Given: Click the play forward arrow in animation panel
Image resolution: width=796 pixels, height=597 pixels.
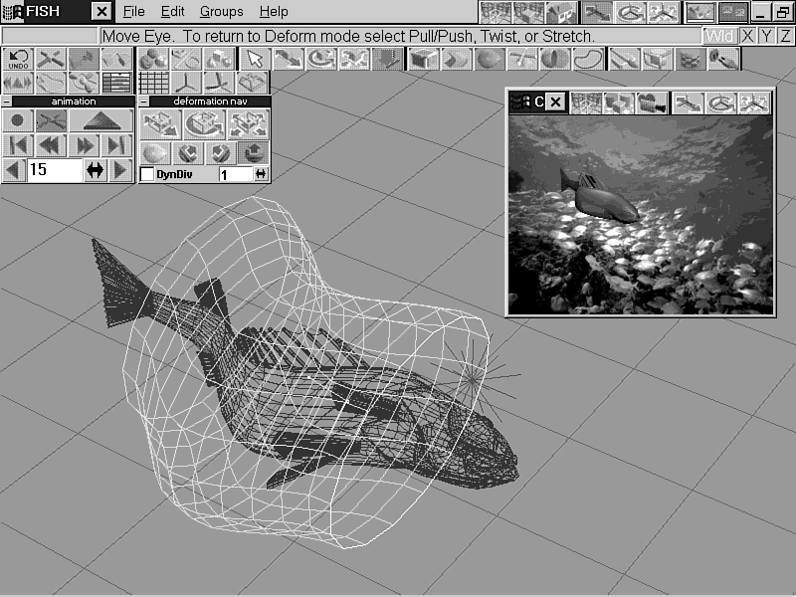Looking at the screenshot, I should [121, 171].
